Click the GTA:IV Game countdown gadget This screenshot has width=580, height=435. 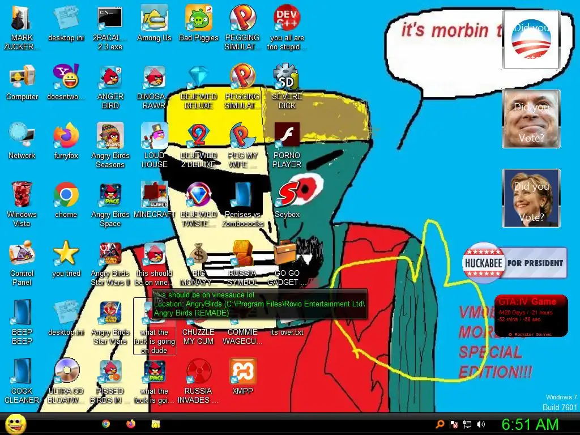pos(531,315)
